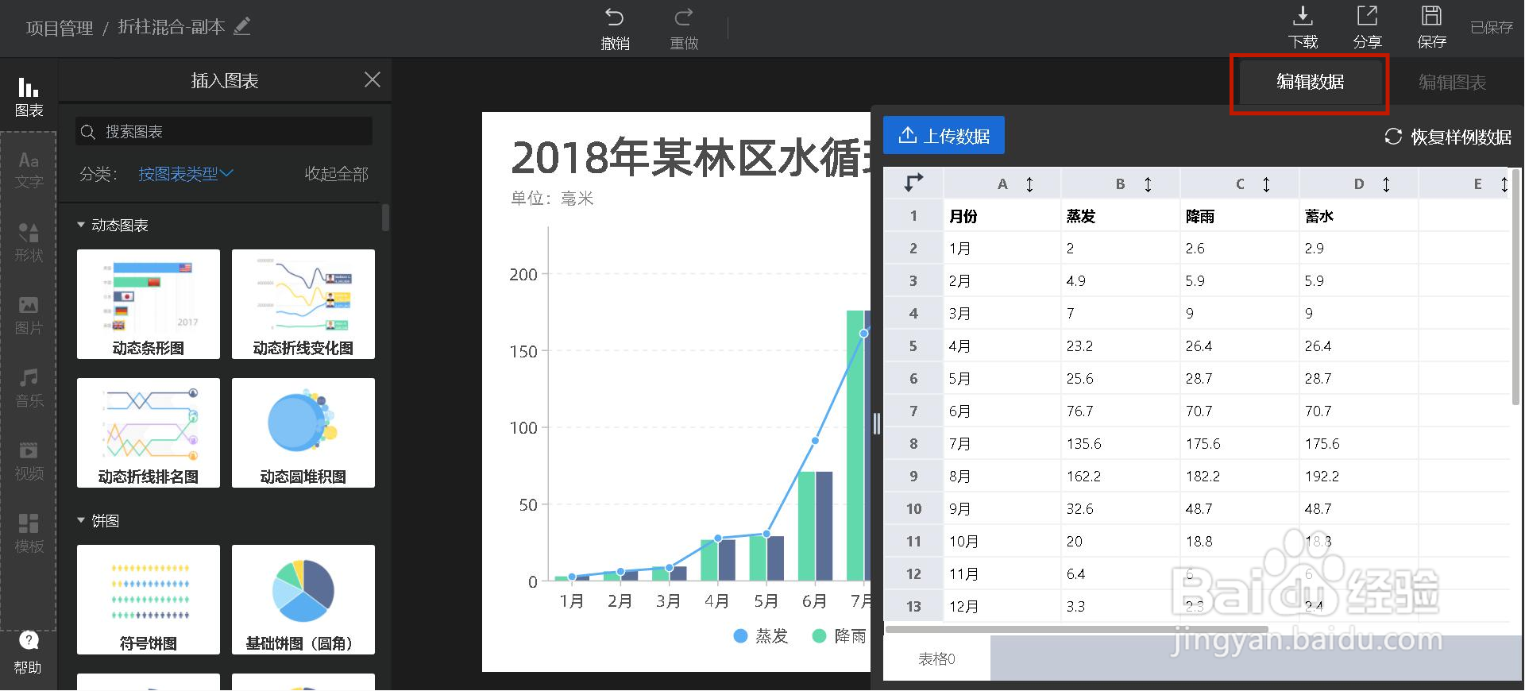Viewport: 1525px width, 691px height.
Task: Select the 蓄水 header cell
Action: coord(1359,216)
